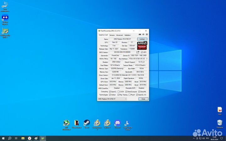Click the BIOS Version value field
Screen dimensions: 226x141
click(x=122, y=52)
